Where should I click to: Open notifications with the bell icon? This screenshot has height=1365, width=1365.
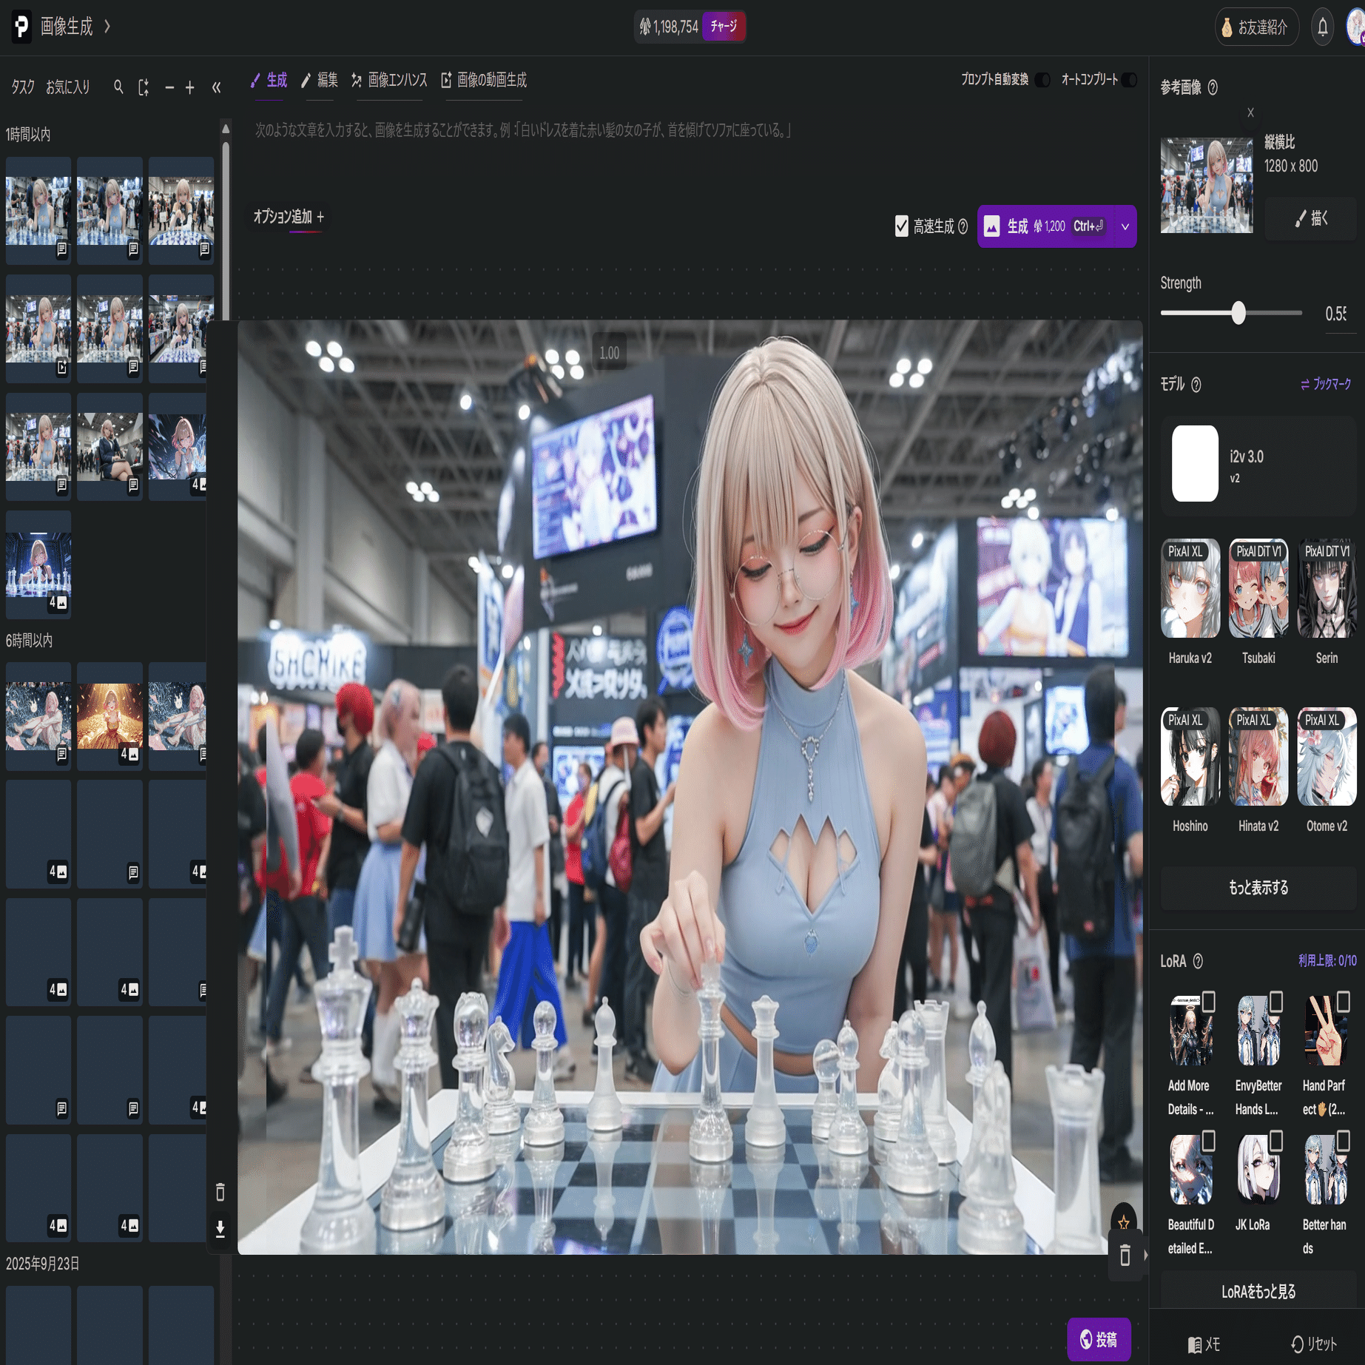1323,27
